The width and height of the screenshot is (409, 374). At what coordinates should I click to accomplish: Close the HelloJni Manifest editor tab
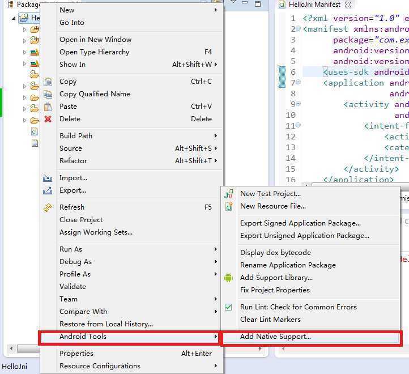tap(348, 5)
